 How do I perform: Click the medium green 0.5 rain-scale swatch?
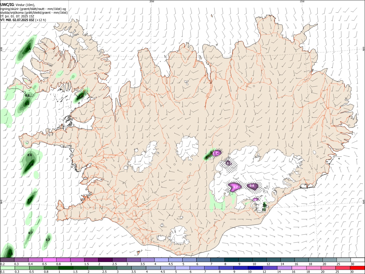pyautogui.click(x=37, y=268)
